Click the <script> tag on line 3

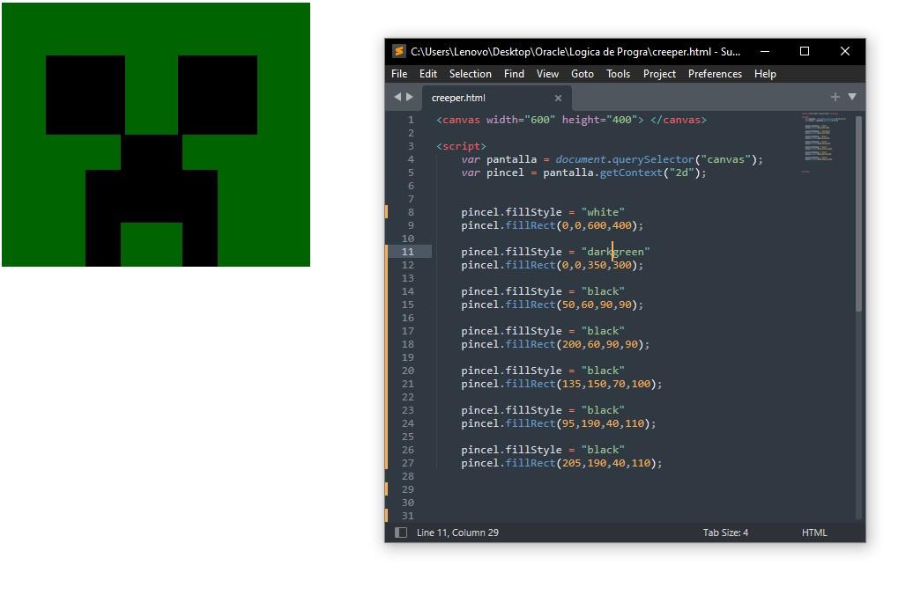click(461, 146)
